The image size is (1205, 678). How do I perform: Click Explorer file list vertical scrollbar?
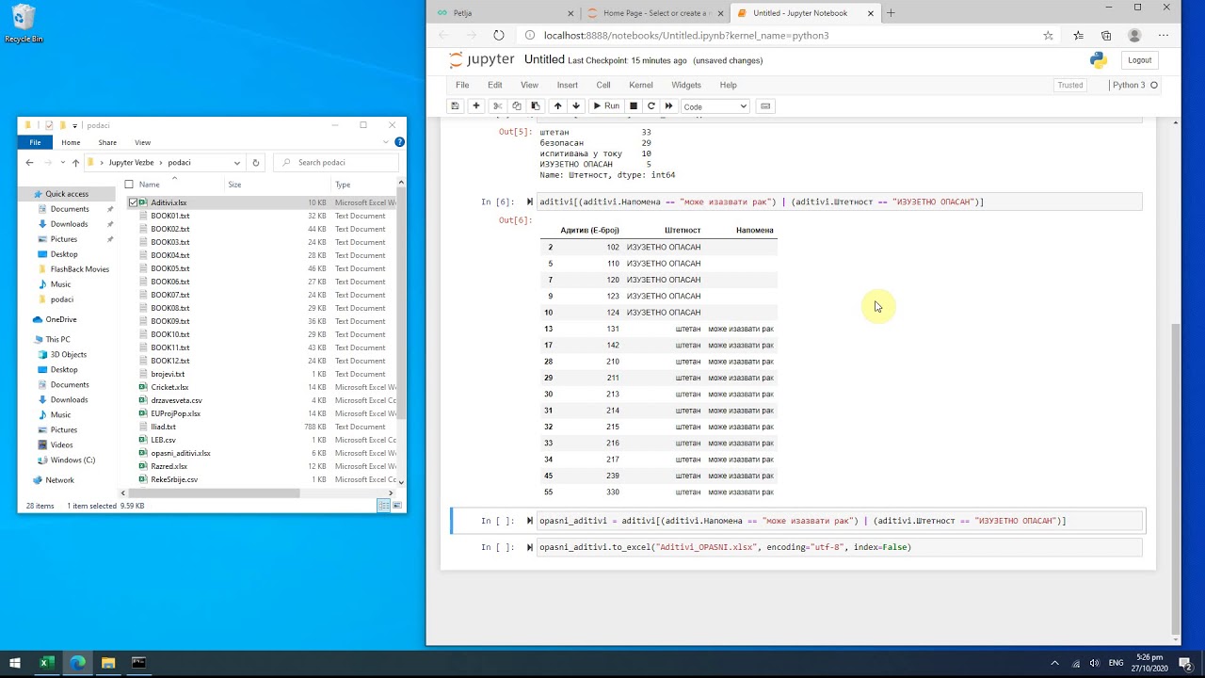[402, 301]
